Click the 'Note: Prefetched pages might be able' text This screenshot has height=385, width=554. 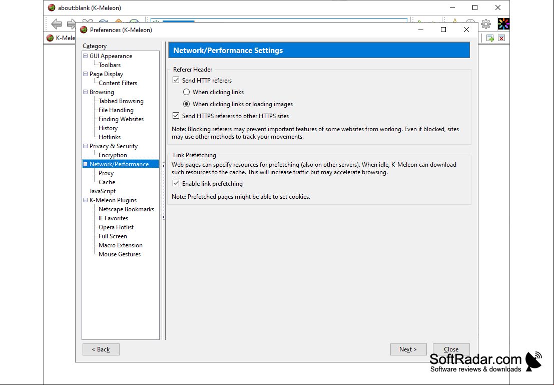(x=241, y=197)
